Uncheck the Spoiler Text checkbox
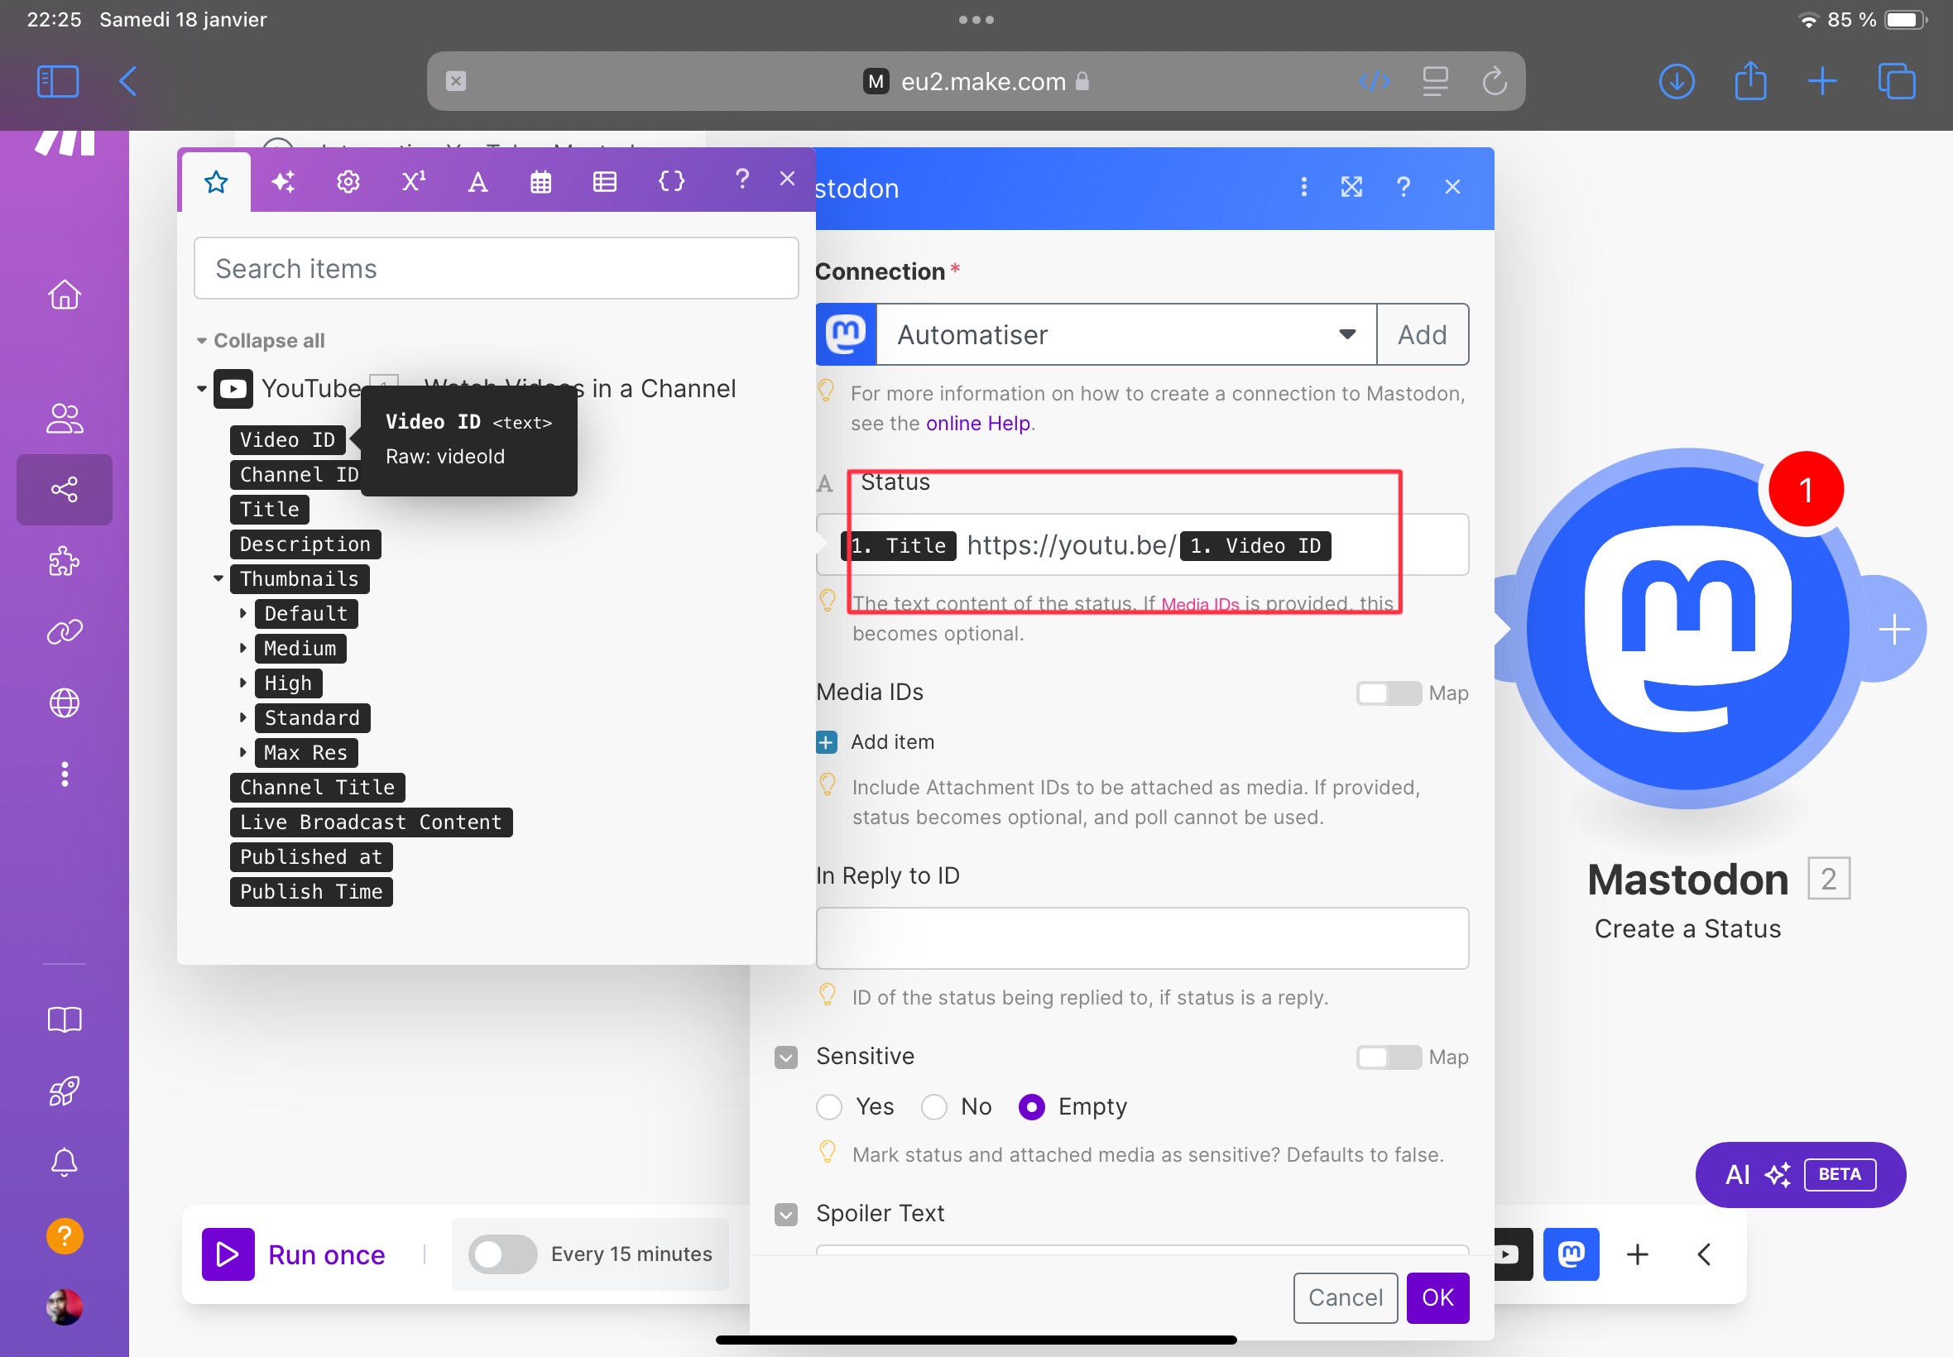 [785, 1214]
